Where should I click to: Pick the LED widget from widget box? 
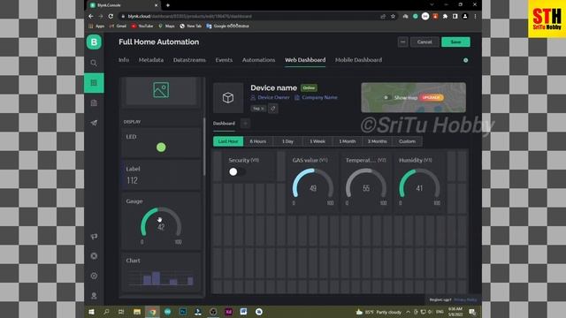[161, 143]
